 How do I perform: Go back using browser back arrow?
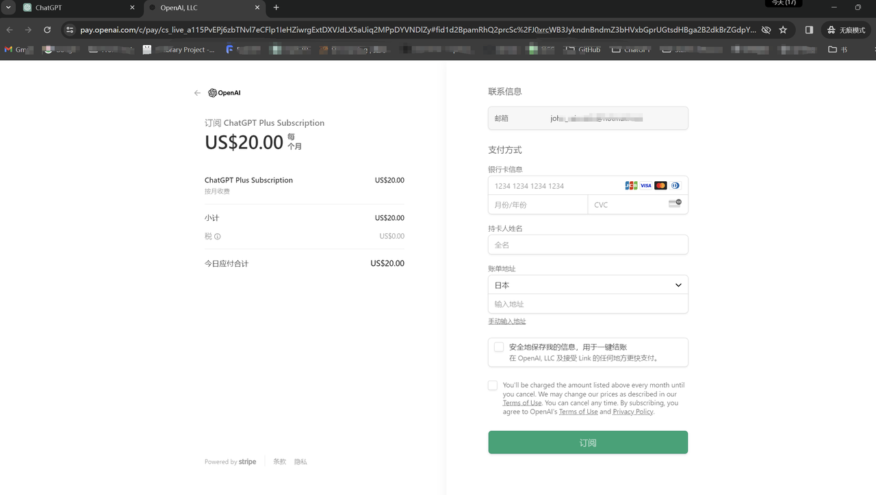click(10, 30)
